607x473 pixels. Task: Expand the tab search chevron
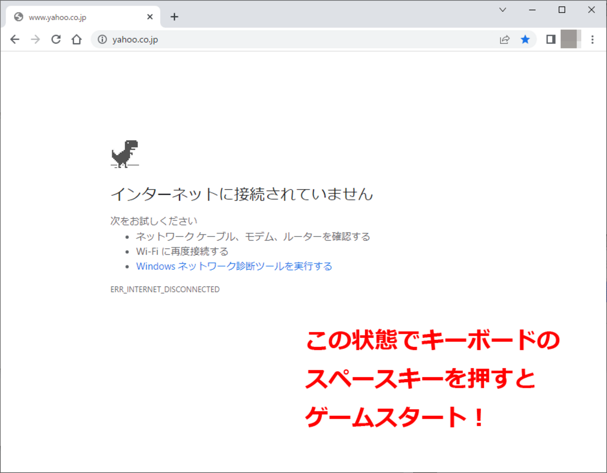tap(502, 10)
